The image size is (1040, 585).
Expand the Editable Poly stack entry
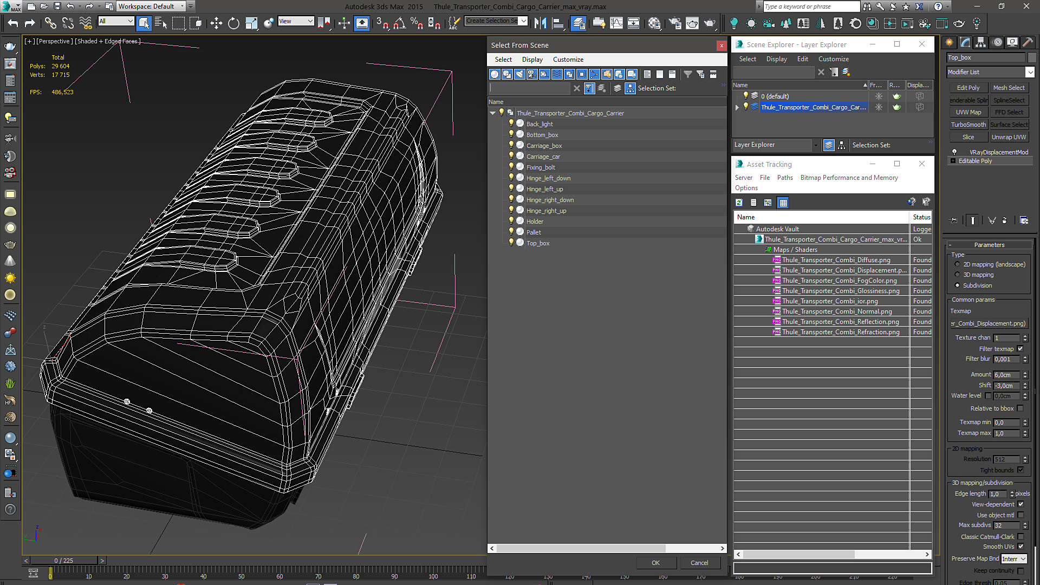coord(953,161)
